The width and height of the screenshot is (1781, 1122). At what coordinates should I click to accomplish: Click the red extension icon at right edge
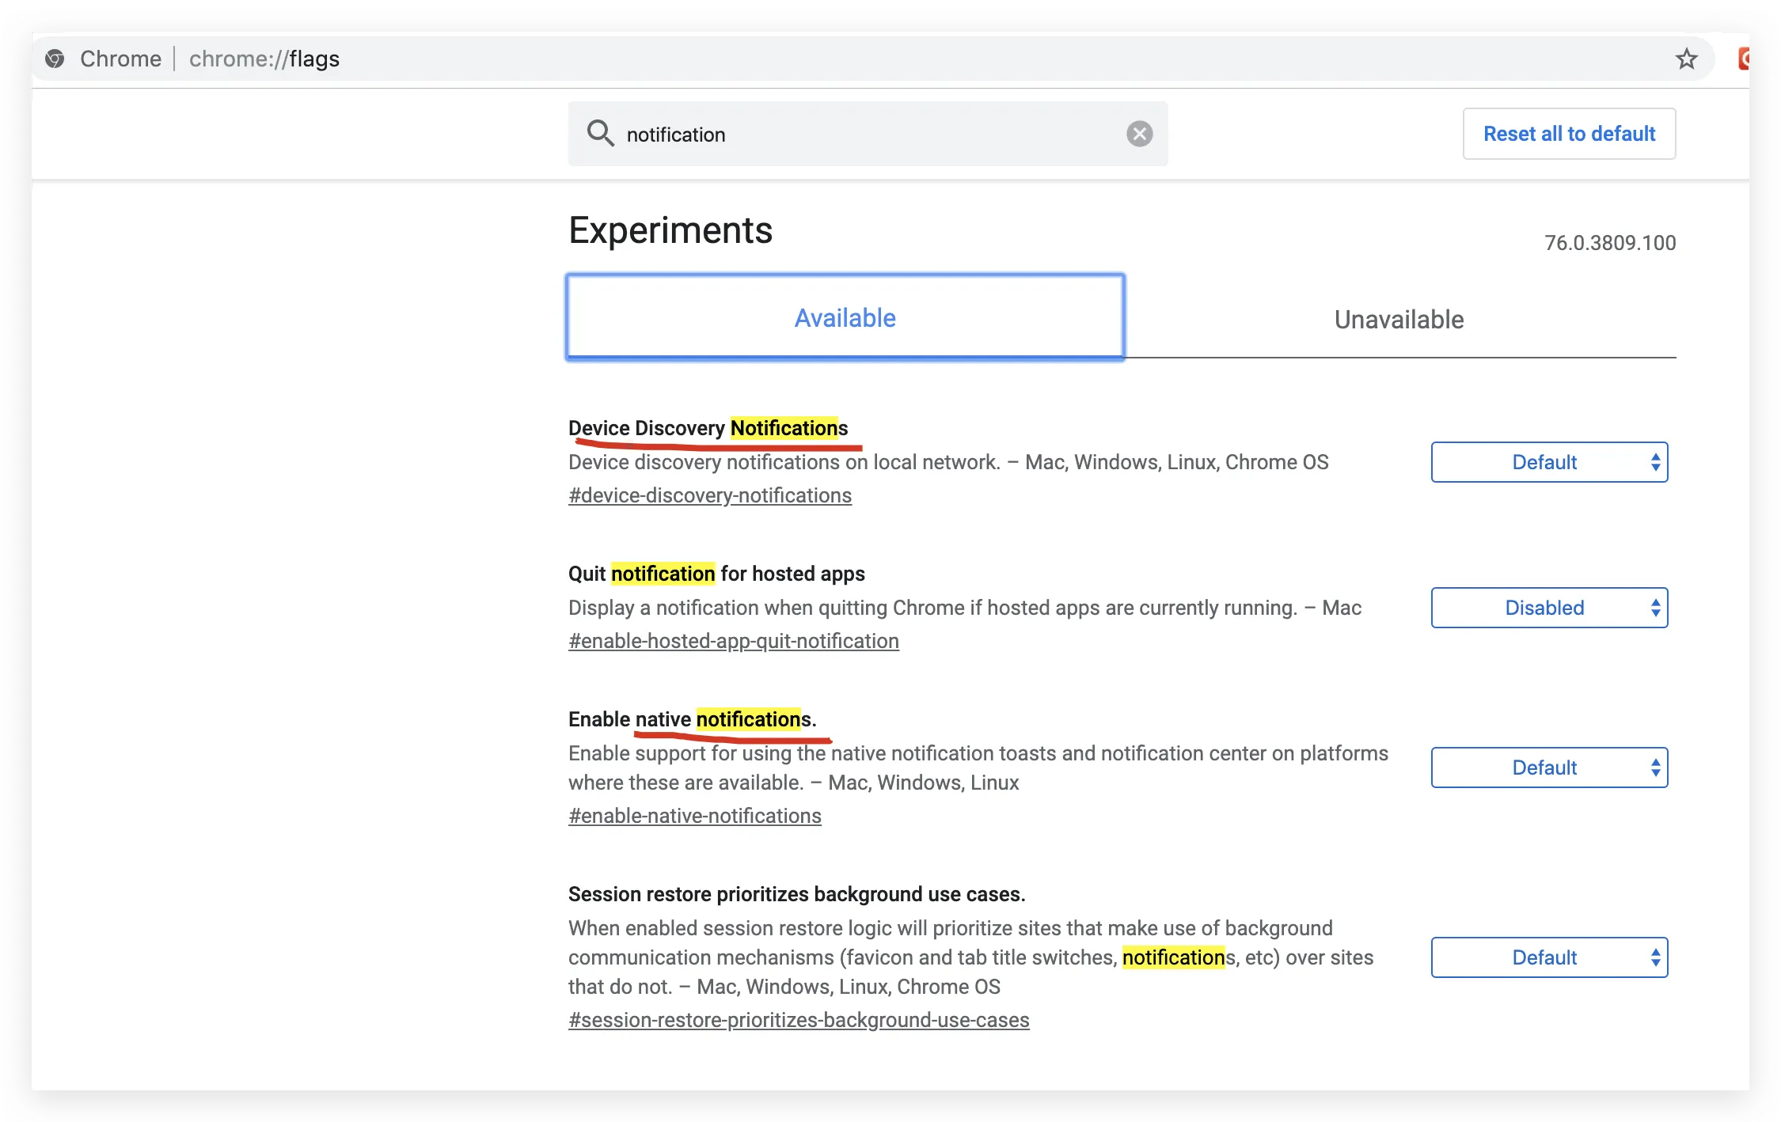click(x=1742, y=59)
